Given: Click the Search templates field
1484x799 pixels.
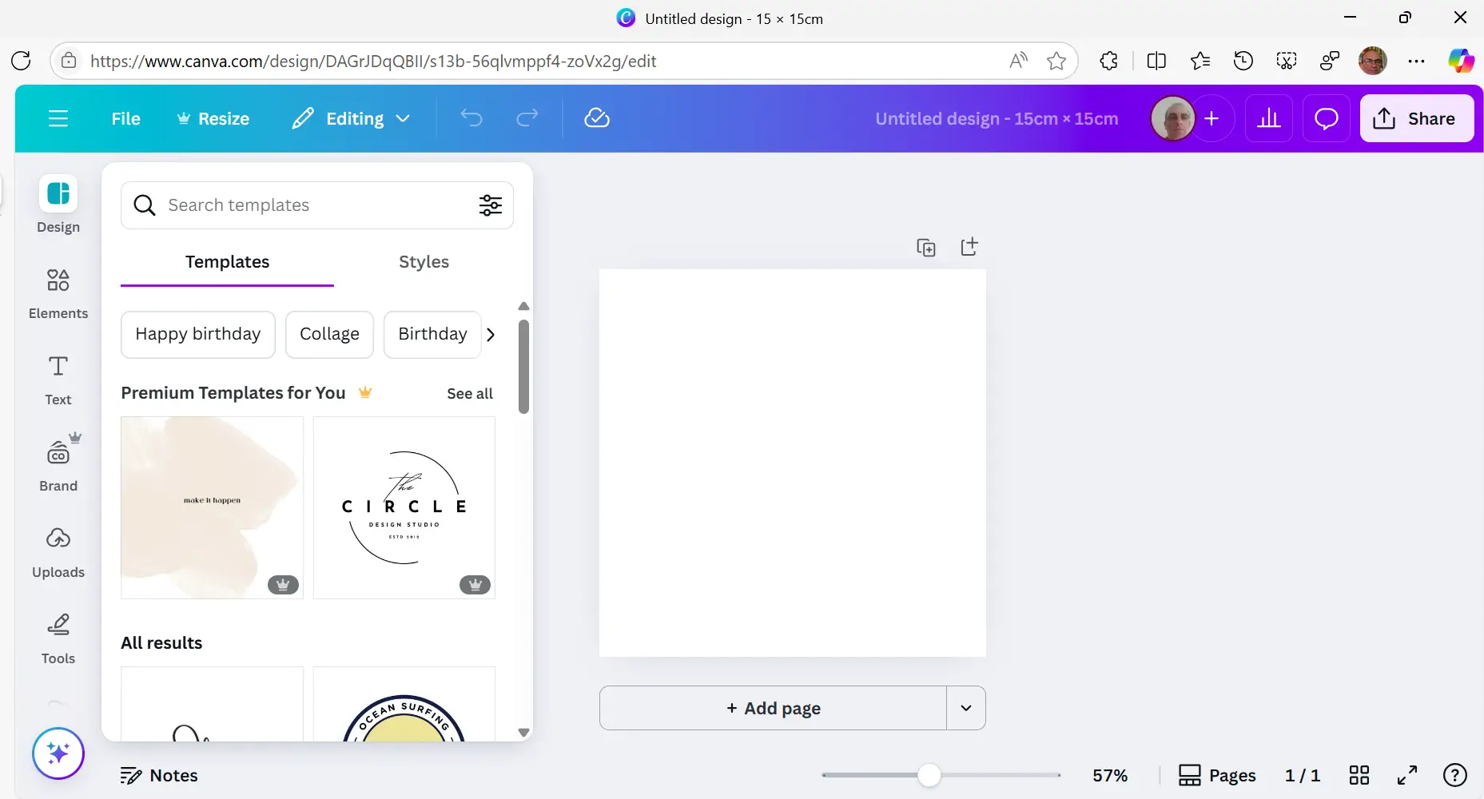Looking at the screenshot, I should tap(317, 205).
